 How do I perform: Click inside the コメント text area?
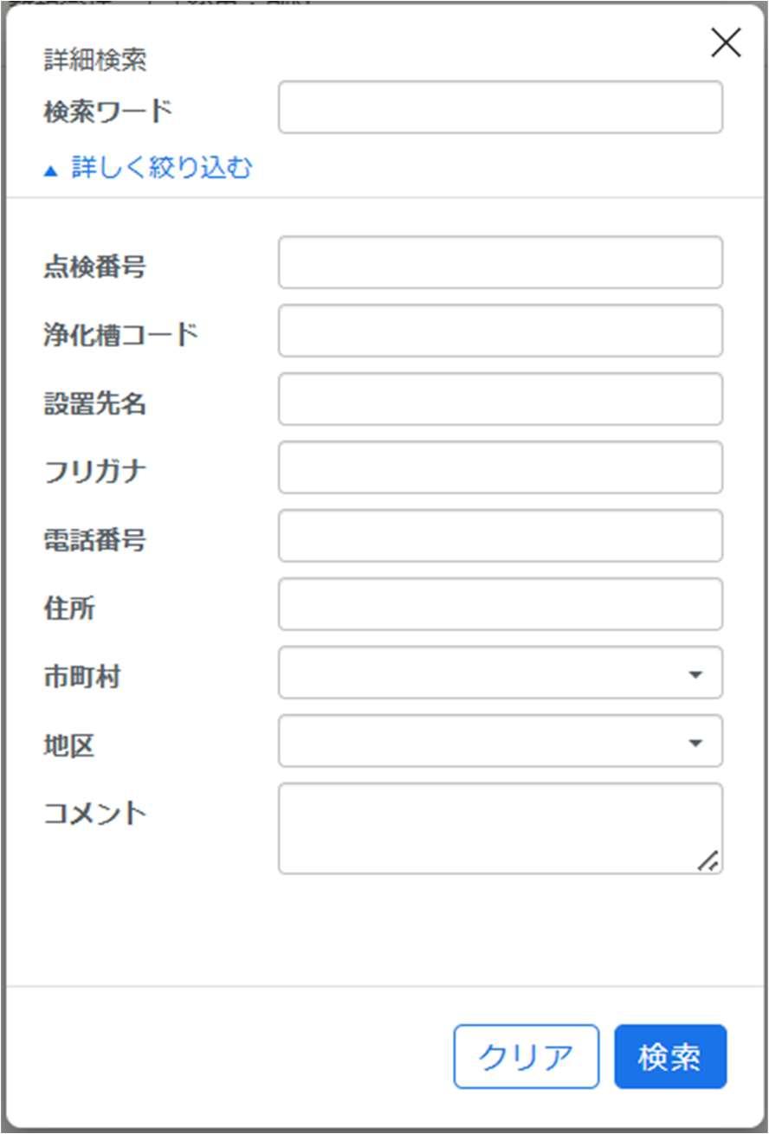501,828
